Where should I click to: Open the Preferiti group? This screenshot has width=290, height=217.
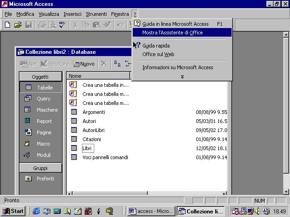pyautogui.click(x=41, y=179)
